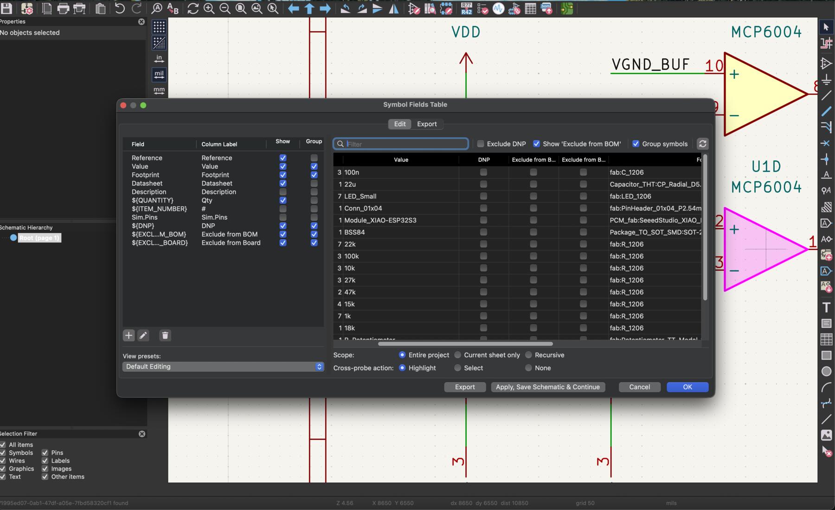Uncheck Show 'Exclude from BOM'
835x510 pixels.
(x=536, y=144)
